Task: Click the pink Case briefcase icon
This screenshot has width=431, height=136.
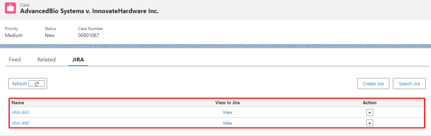Action: [10, 8]
